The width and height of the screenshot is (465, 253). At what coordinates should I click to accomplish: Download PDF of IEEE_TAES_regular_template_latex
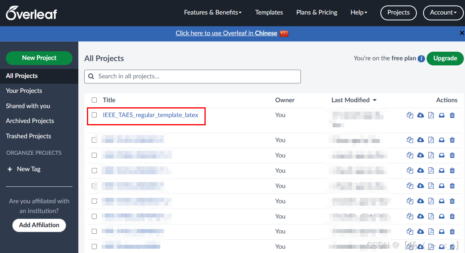click(x=431, y=115)
